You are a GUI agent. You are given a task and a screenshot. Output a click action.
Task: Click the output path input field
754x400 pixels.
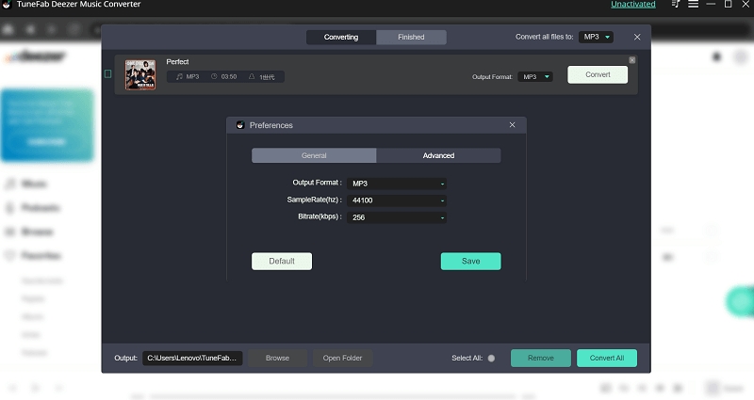tap(192, 359)
